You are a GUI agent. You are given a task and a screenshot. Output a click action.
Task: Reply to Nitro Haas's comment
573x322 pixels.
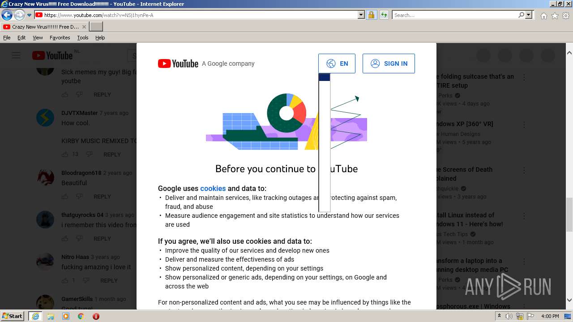pyautogui.click(x=109, y=280)
